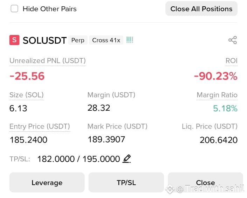
Task: Close the SOLUSDT position
Action: 205,182
